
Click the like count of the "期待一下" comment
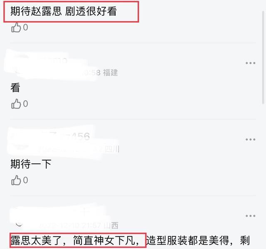(25, 180)
